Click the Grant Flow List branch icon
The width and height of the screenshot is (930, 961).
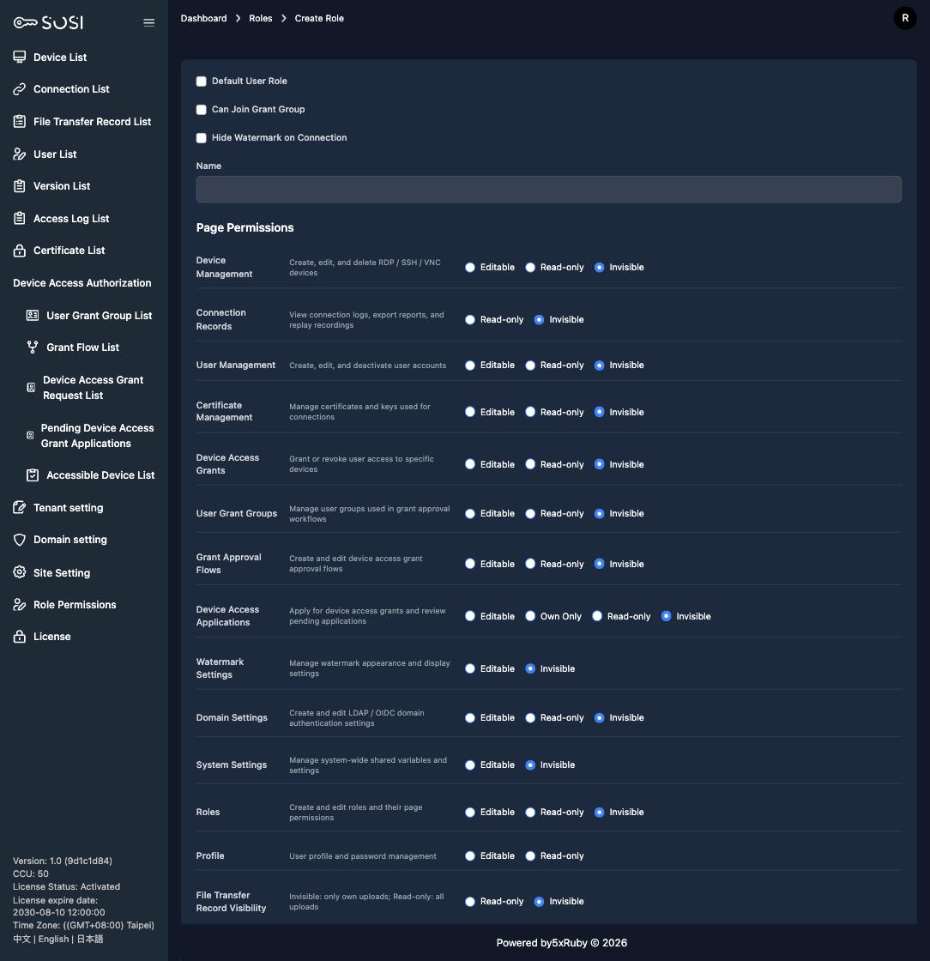(x=33, y=347)
